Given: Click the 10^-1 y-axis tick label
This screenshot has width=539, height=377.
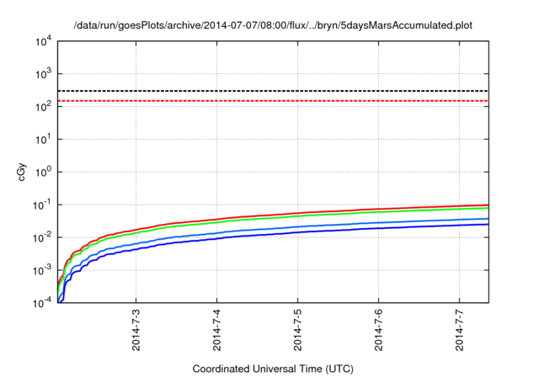Looking at the screenshot, I should point(42,204).
